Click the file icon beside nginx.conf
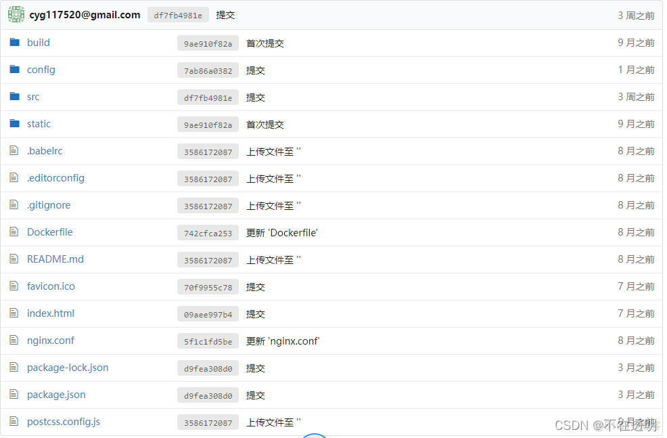667x438 pixels. (x=14, y=340)
